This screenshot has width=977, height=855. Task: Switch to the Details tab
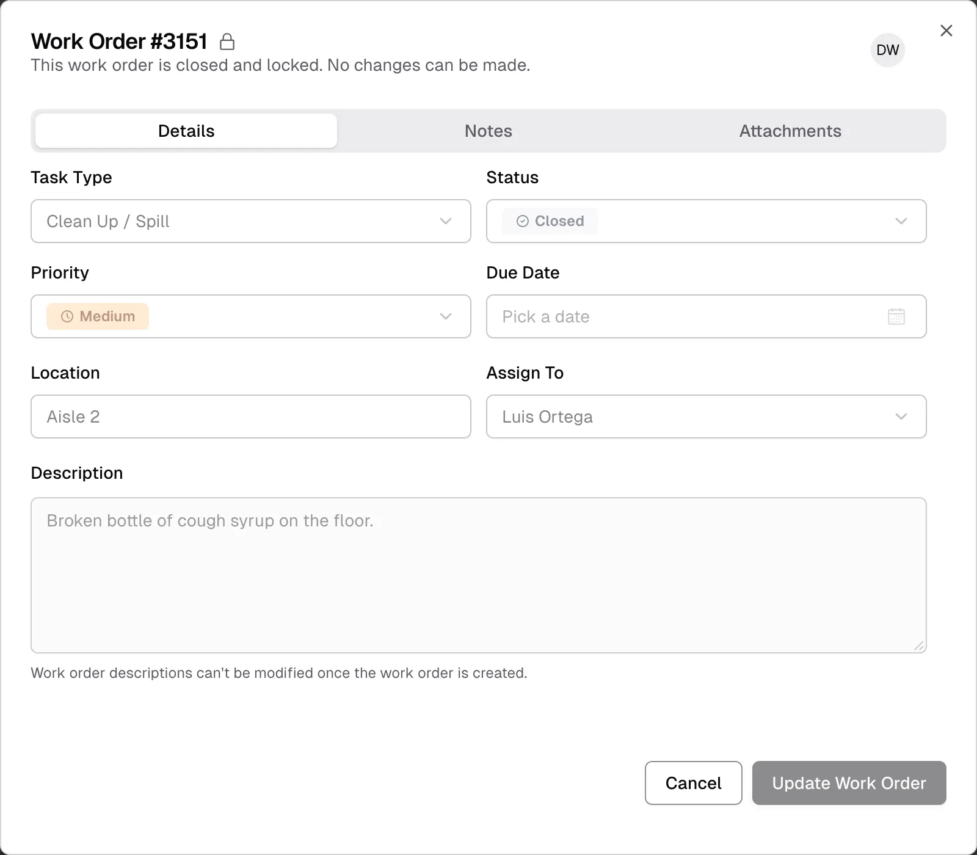click(186, 131)
